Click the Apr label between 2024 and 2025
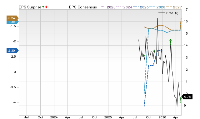Viewport: 200px width, 119px height. (67, 117)
